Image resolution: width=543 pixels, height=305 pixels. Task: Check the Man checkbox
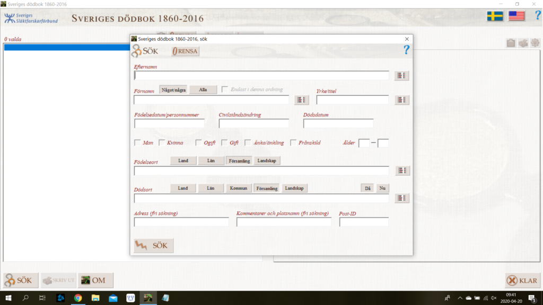tap(137, 143)
